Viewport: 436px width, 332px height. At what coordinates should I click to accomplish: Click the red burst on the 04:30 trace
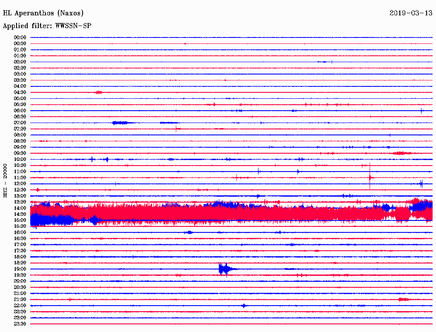(x=98, y=92)
